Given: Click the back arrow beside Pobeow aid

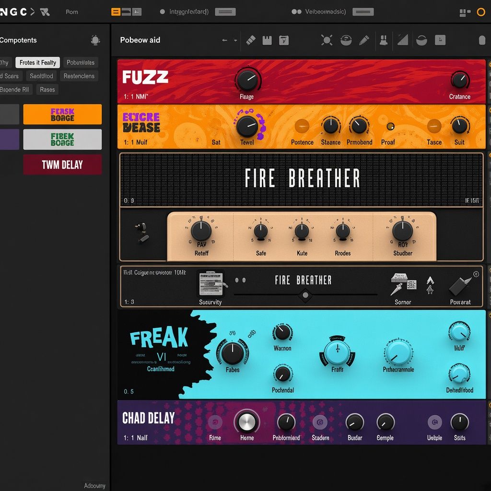Looking at the screenshot, I should 224,40.
